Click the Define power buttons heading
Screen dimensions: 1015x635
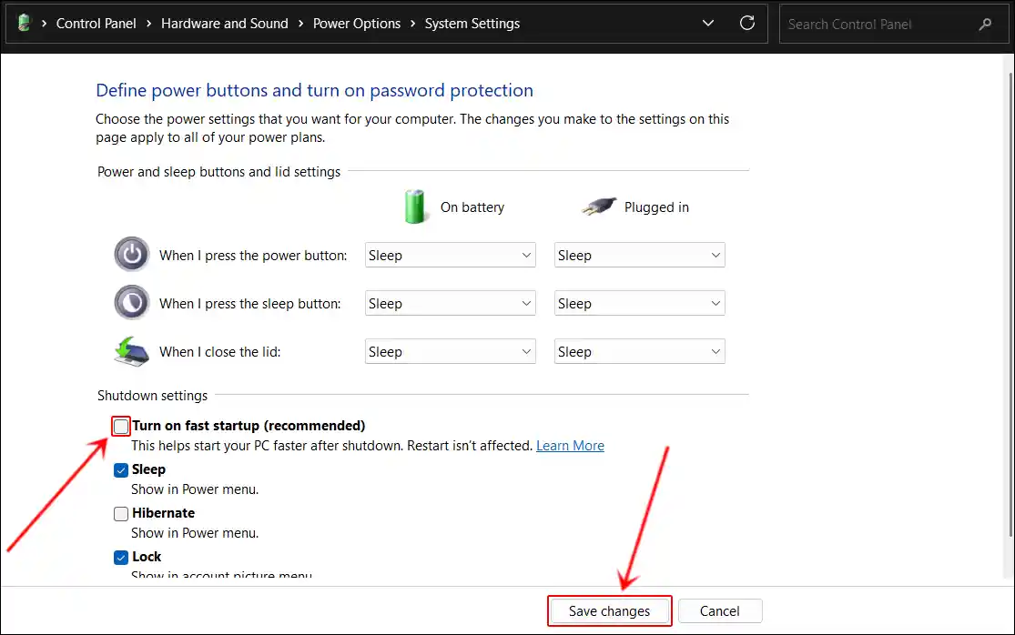pyautogui.click(x=315, y=90)
